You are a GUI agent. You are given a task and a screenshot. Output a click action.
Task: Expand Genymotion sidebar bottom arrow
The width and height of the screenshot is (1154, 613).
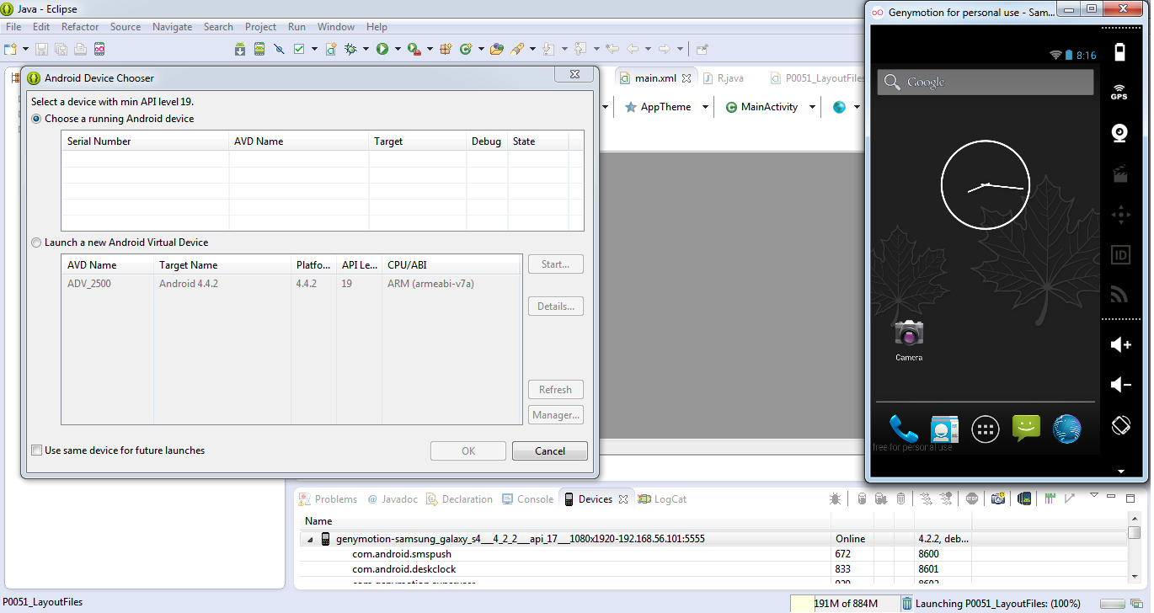[x=1120, y=472]
